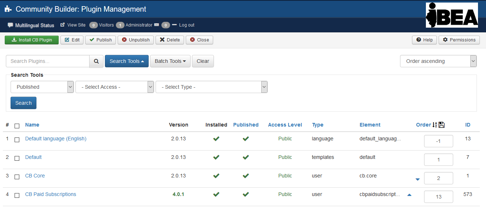Screen dimensions: 486x208
Task: Collapse the Search Tools panel
Action: pos(127,61)
